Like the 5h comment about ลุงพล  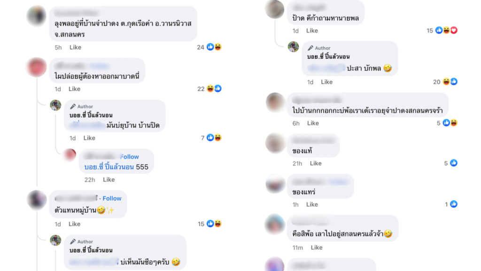75,48
